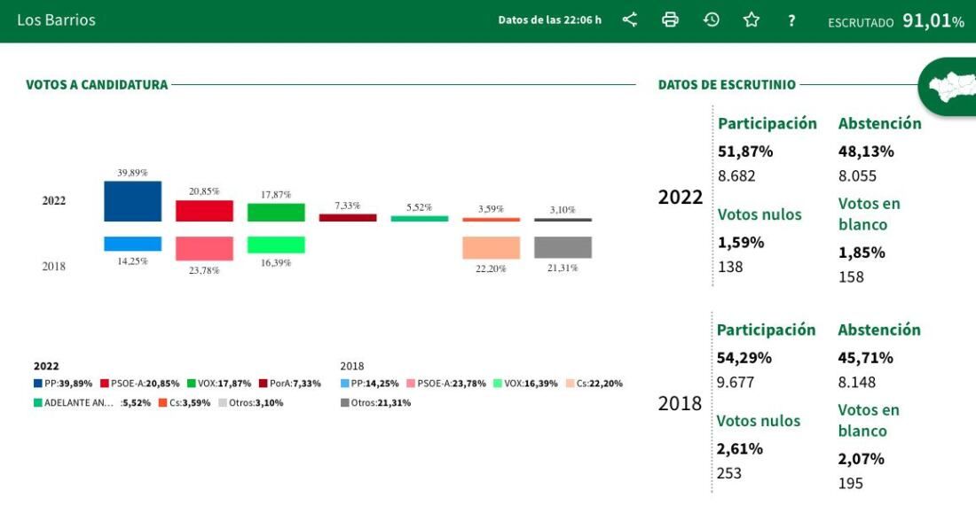Click the 2018 PP light blue bar
The width and height of the screenshot is (976, 513).
(x=132, y=244)
